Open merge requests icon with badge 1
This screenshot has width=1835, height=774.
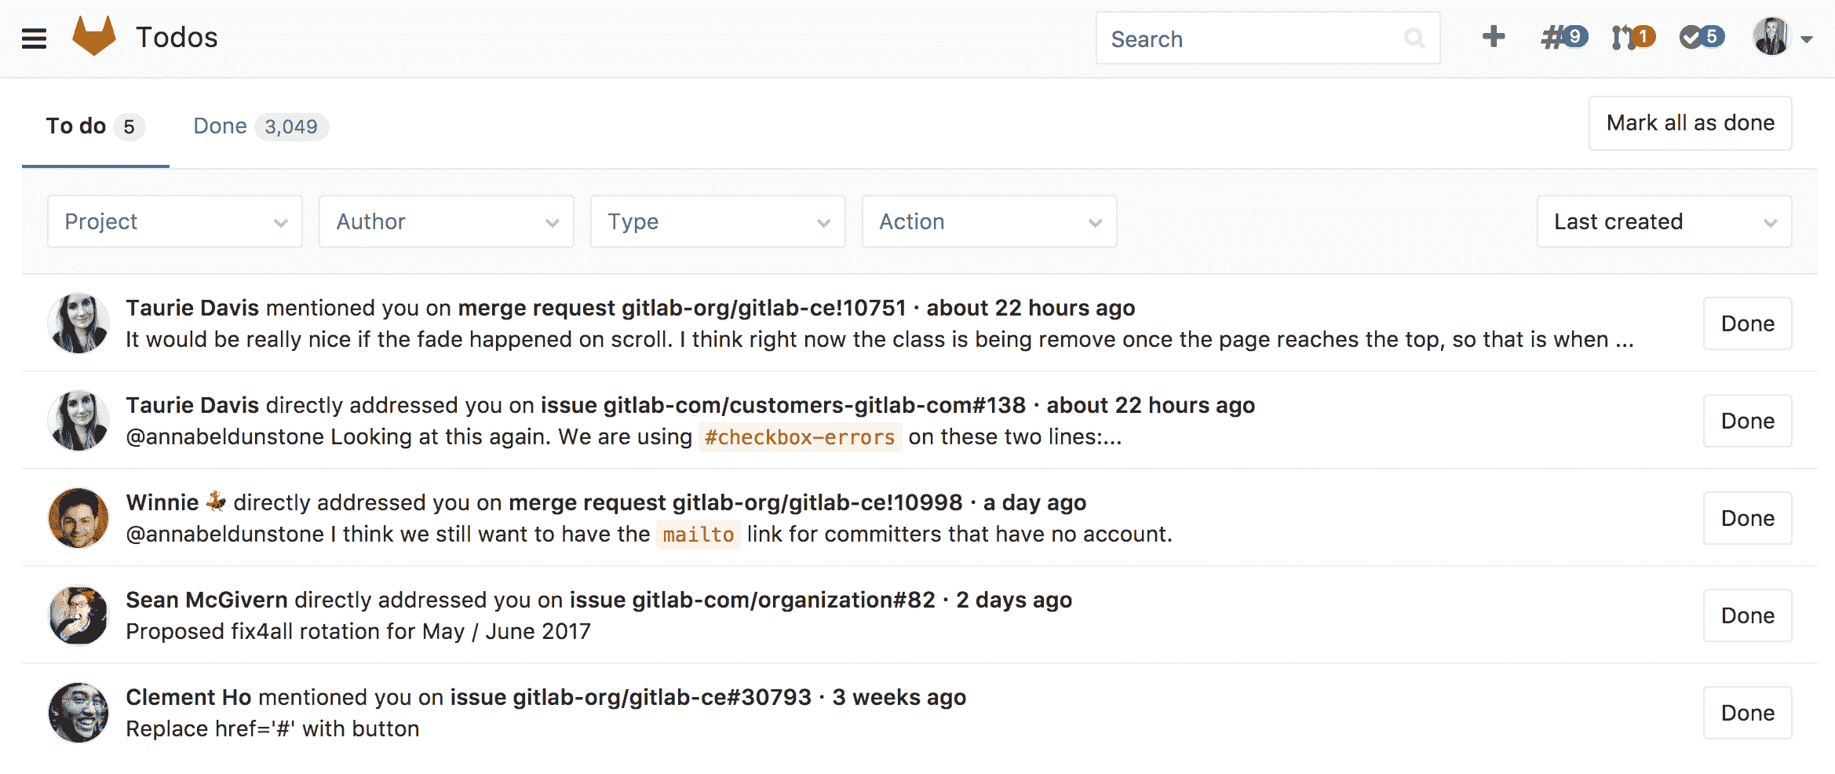point(1633,37)
